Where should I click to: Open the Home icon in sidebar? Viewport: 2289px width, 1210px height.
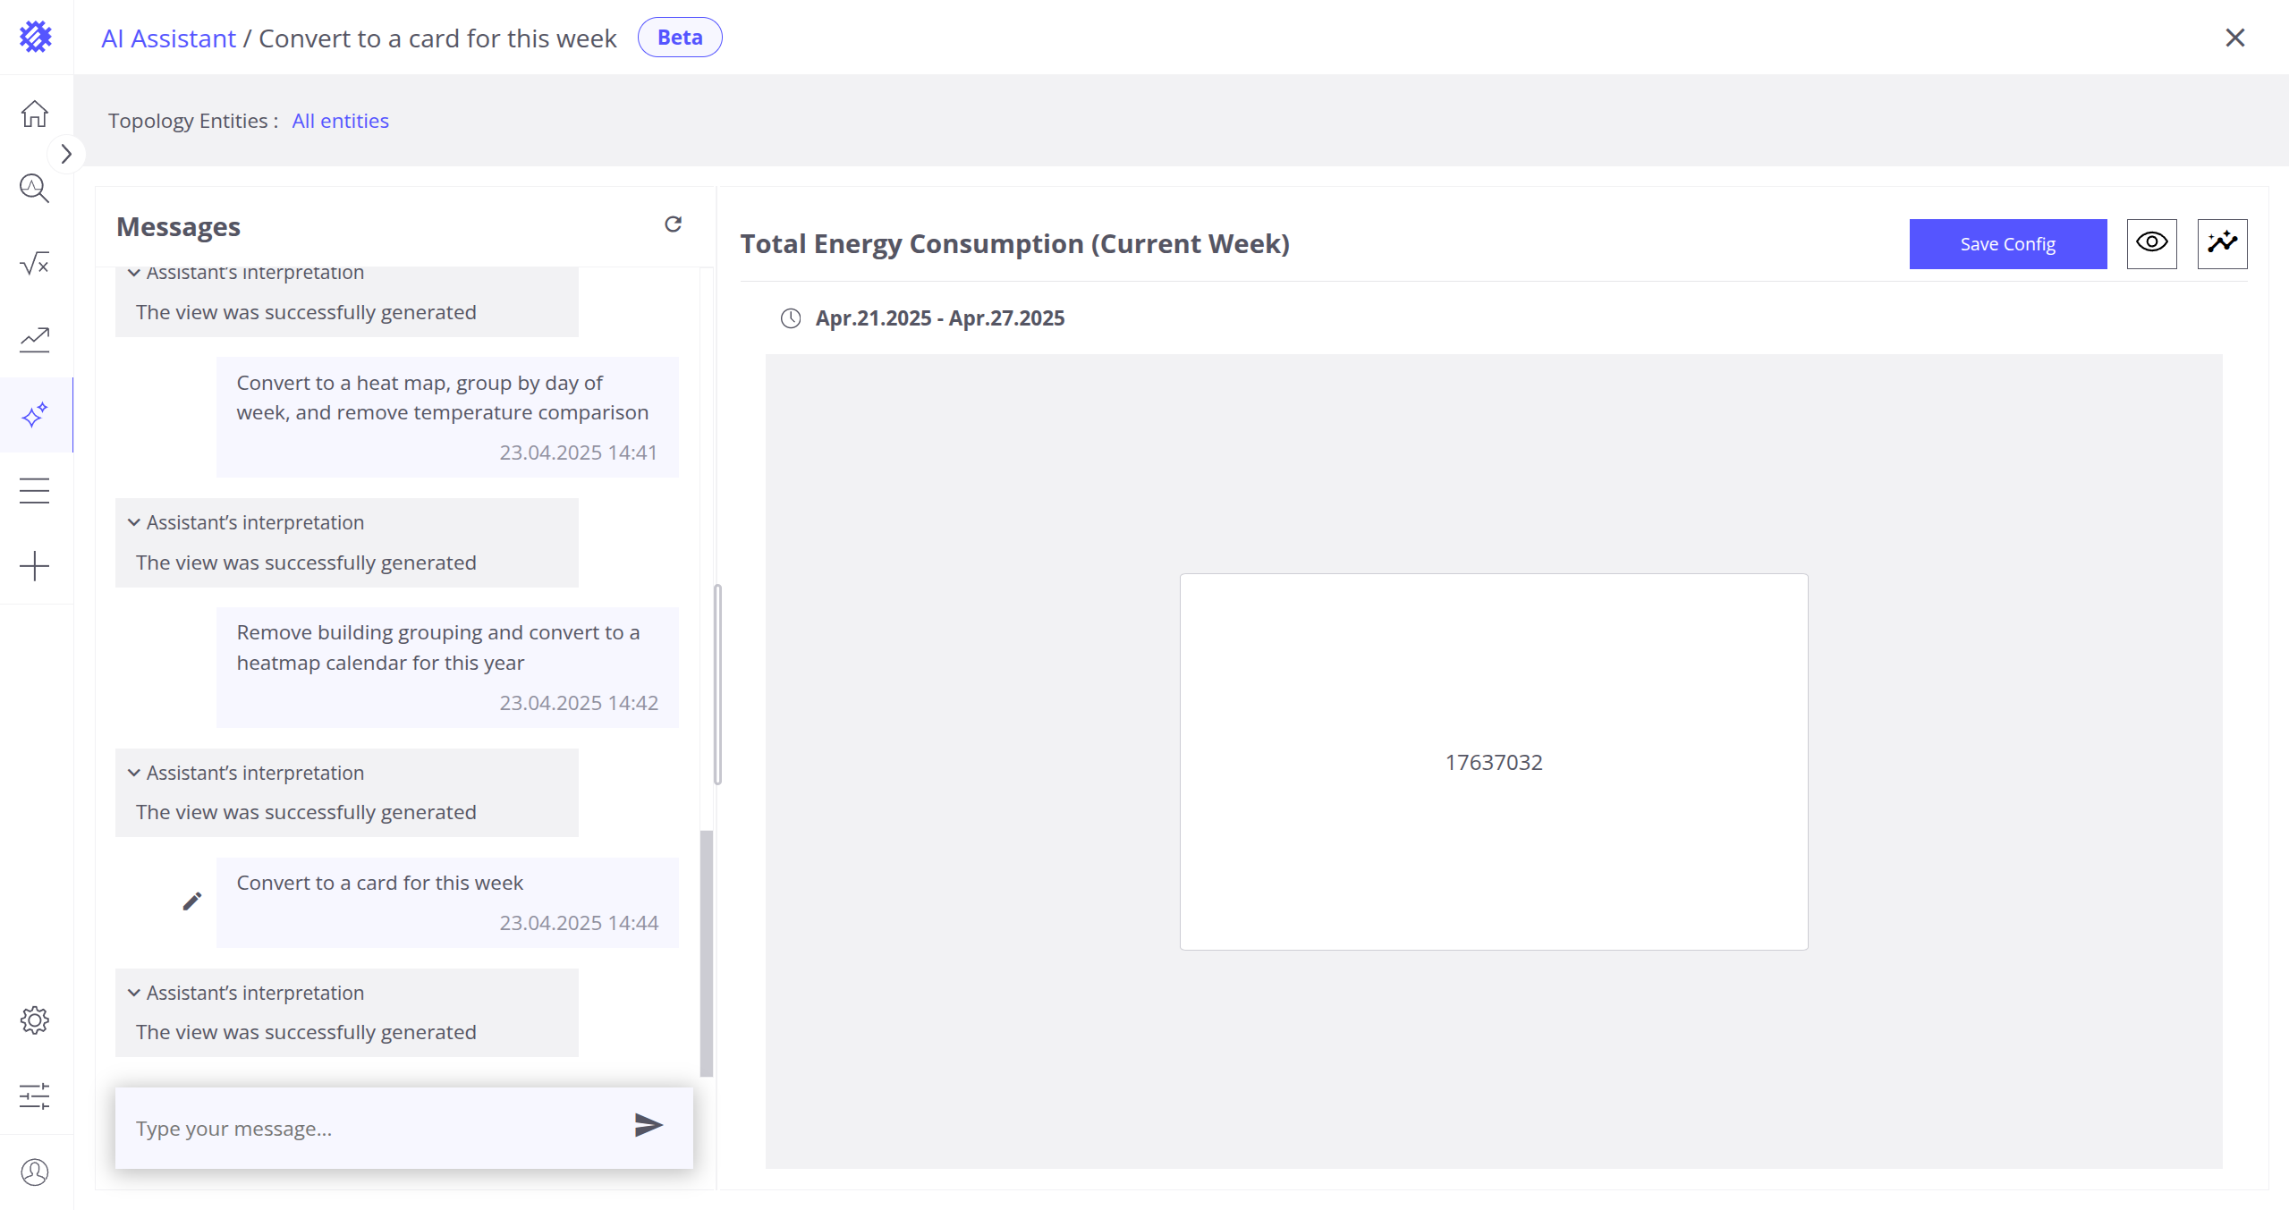coord(35,114)
